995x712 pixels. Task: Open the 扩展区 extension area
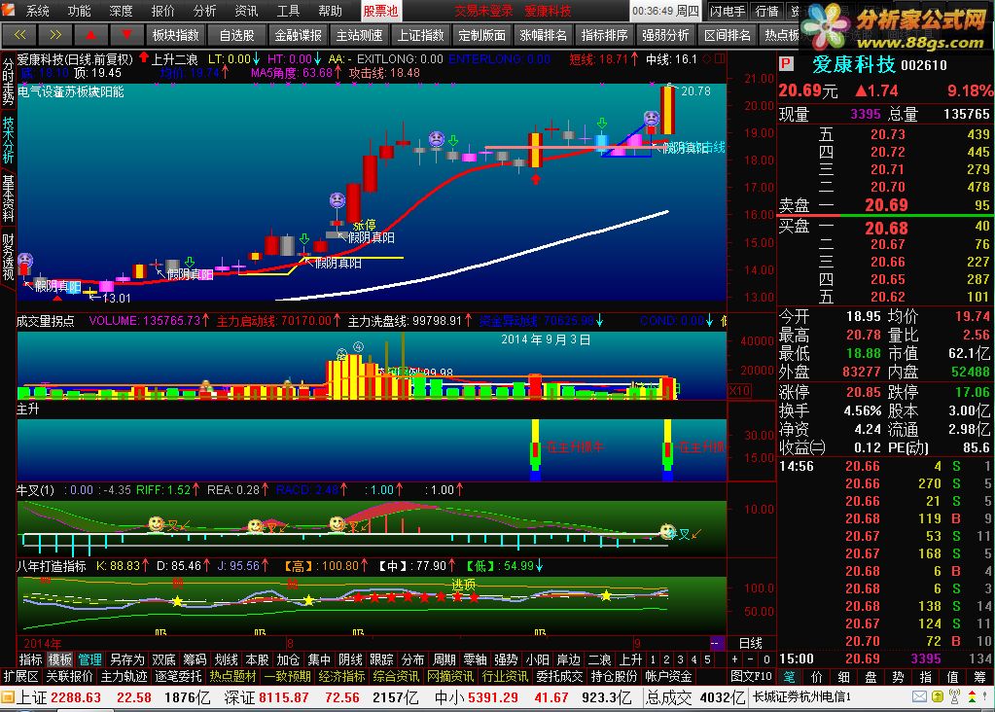[x=21, y=676]
